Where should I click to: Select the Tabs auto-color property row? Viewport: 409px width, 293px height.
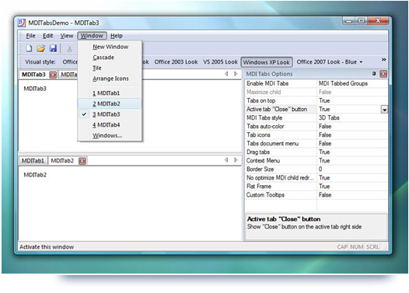click(x=316, y=127)
